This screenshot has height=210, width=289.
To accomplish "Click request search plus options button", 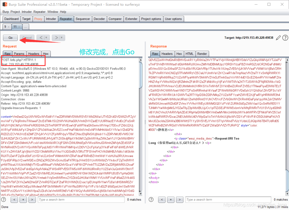I will [x=23, y=199].
